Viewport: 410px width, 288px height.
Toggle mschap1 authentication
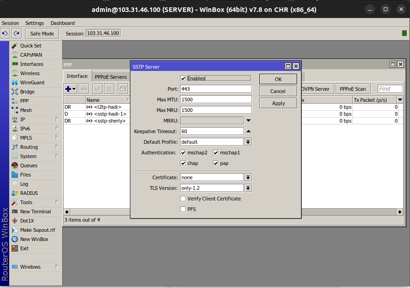(216, 153)
